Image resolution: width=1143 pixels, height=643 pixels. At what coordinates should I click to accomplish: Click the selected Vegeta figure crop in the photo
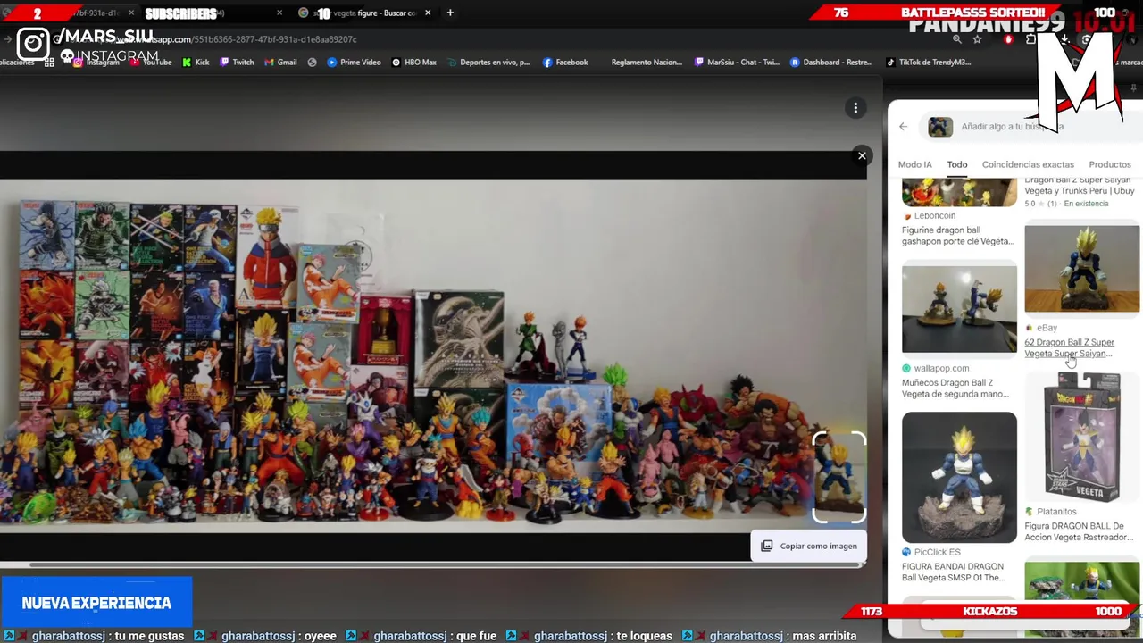coord(838,478)
